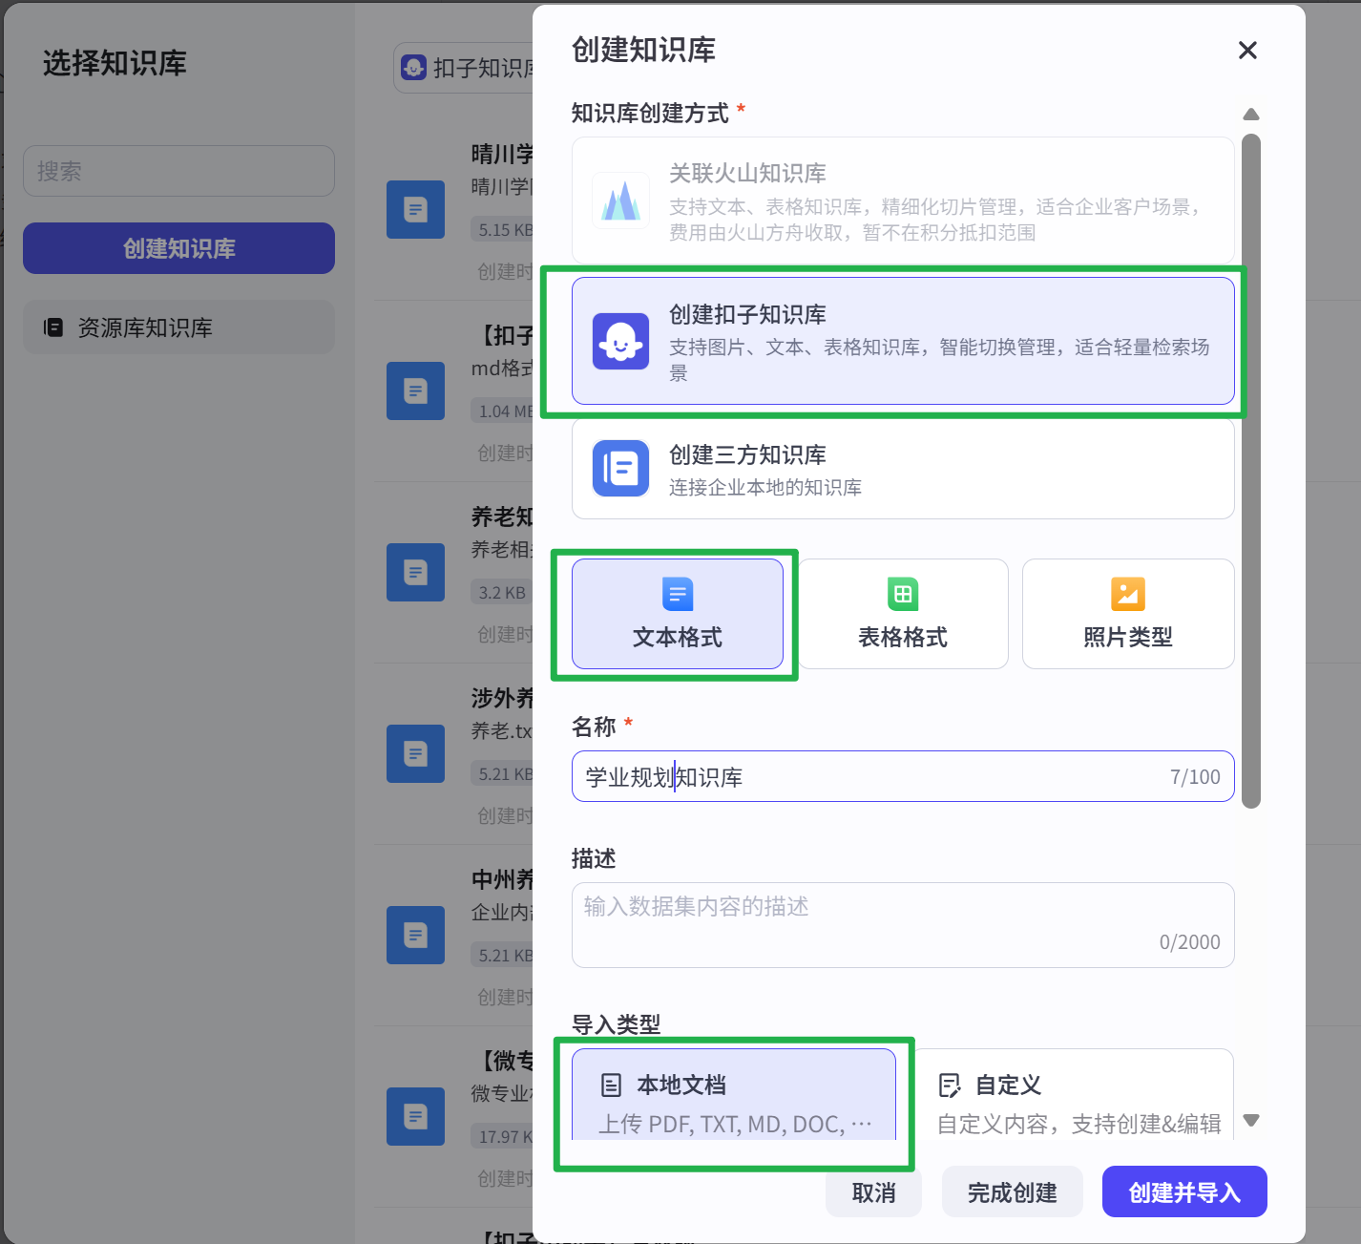
Task: Click the 资源库知识库 sidebar icon
Action: point(53,327)
